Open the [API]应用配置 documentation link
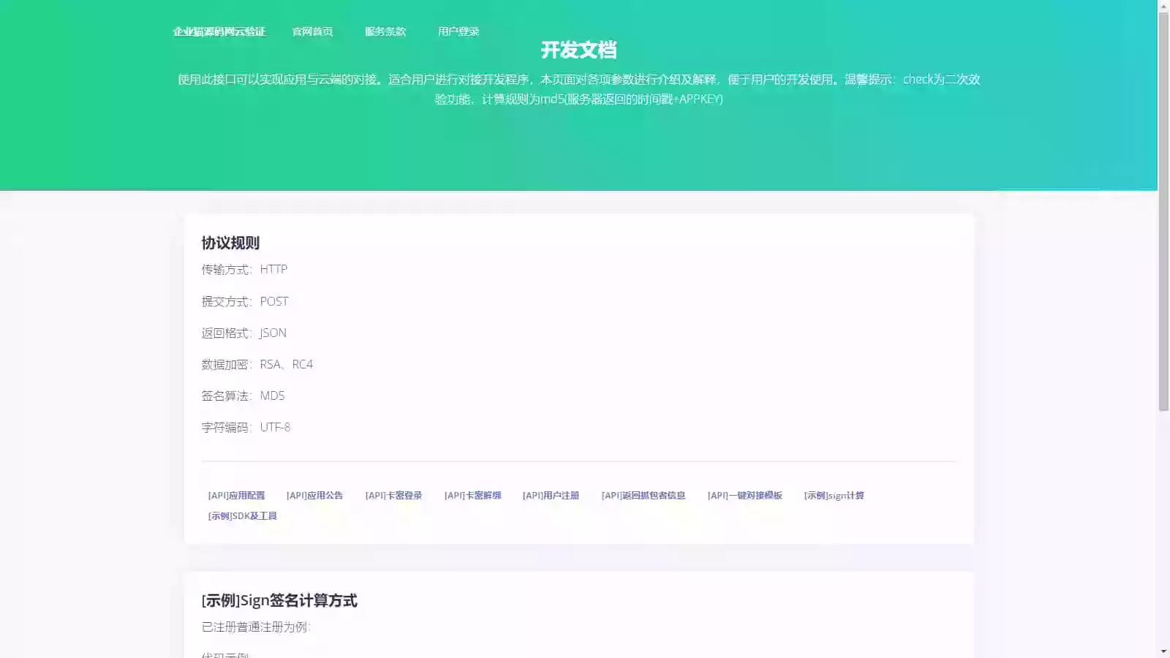The width and height of the screenshot is (1170, 658). tap(236, 495)
